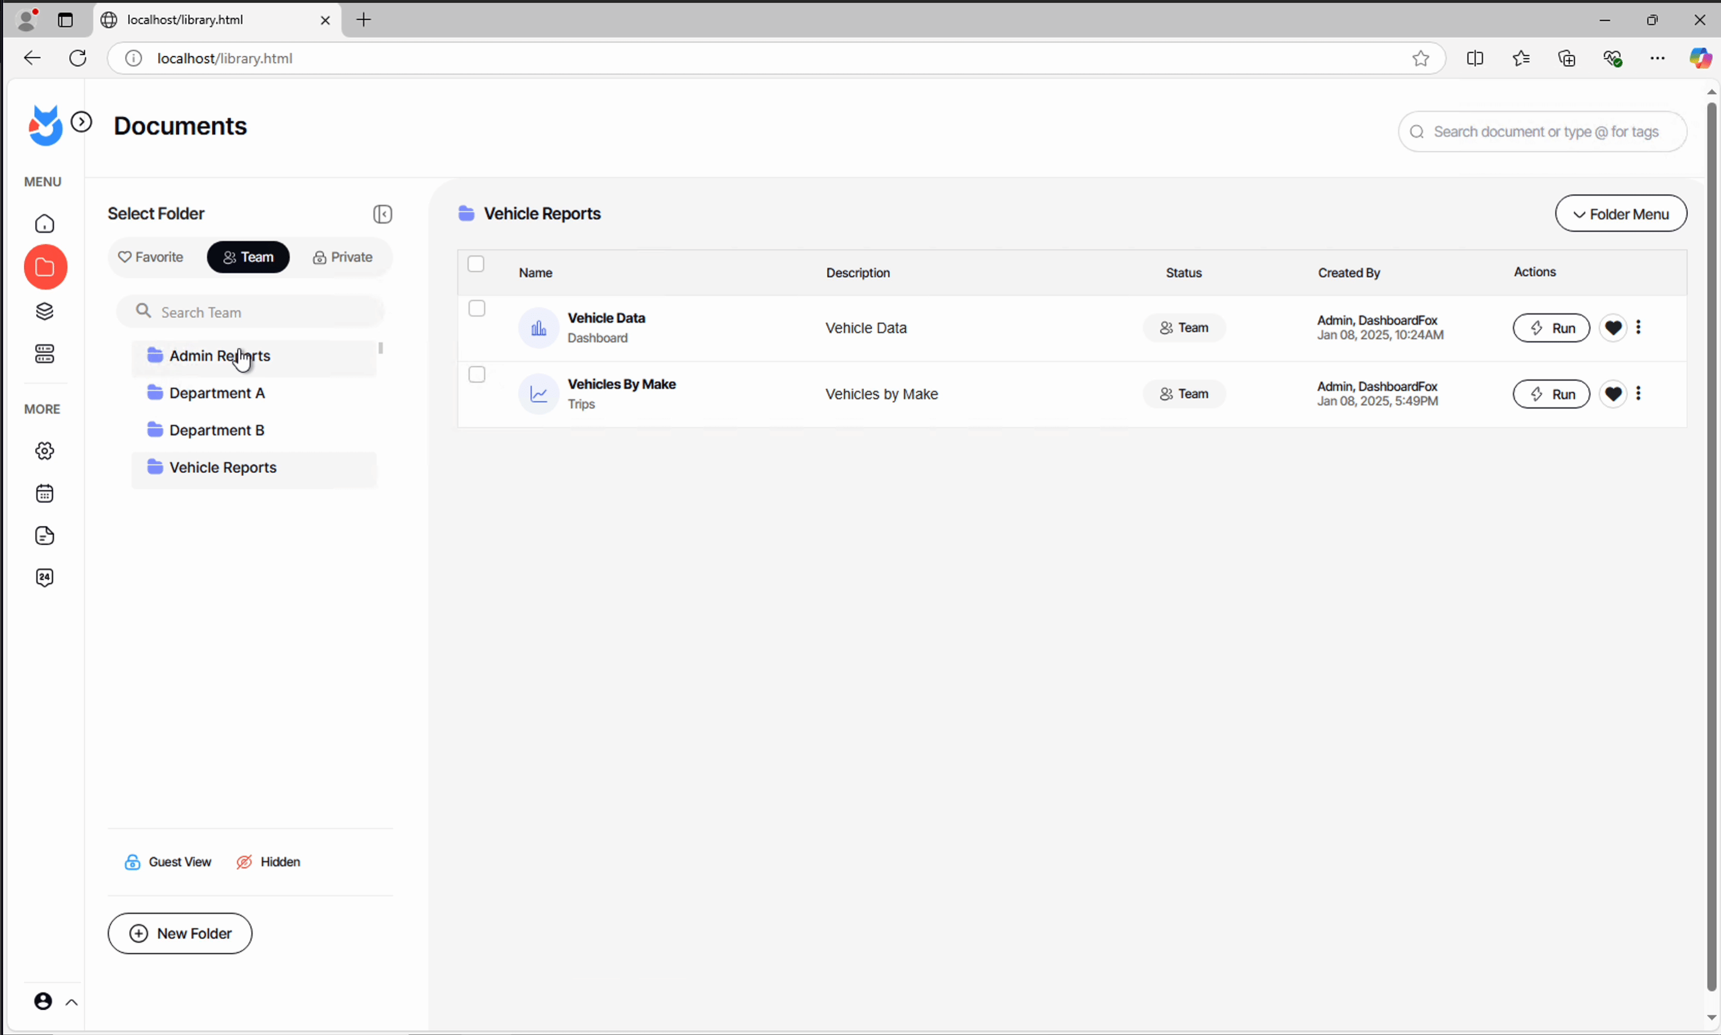Image resolution: width=1721 pixels, height=1035 pixels.
Task: Click the 24 support sidebar icon
Action: [44, 577]
